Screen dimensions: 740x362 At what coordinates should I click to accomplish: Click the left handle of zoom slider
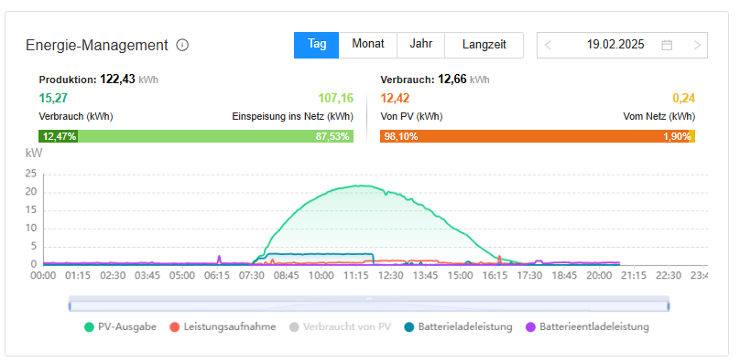(70, 306)
